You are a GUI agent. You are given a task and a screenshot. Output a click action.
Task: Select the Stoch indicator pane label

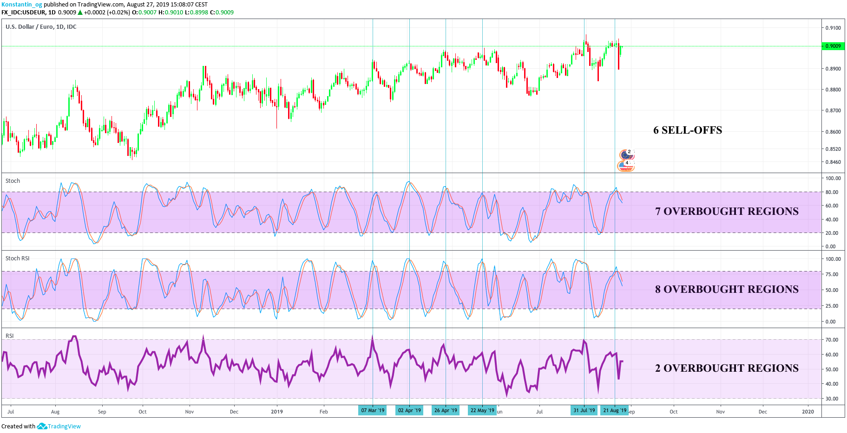(x=13, y=181)
